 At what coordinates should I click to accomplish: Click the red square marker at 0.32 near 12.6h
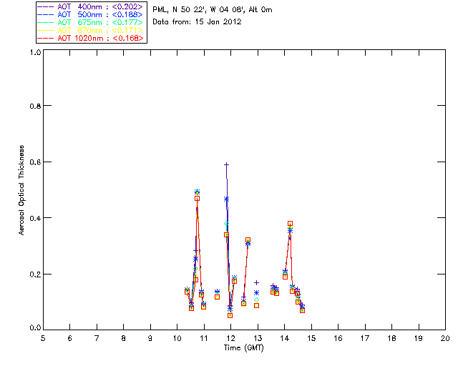coord(248,240)
